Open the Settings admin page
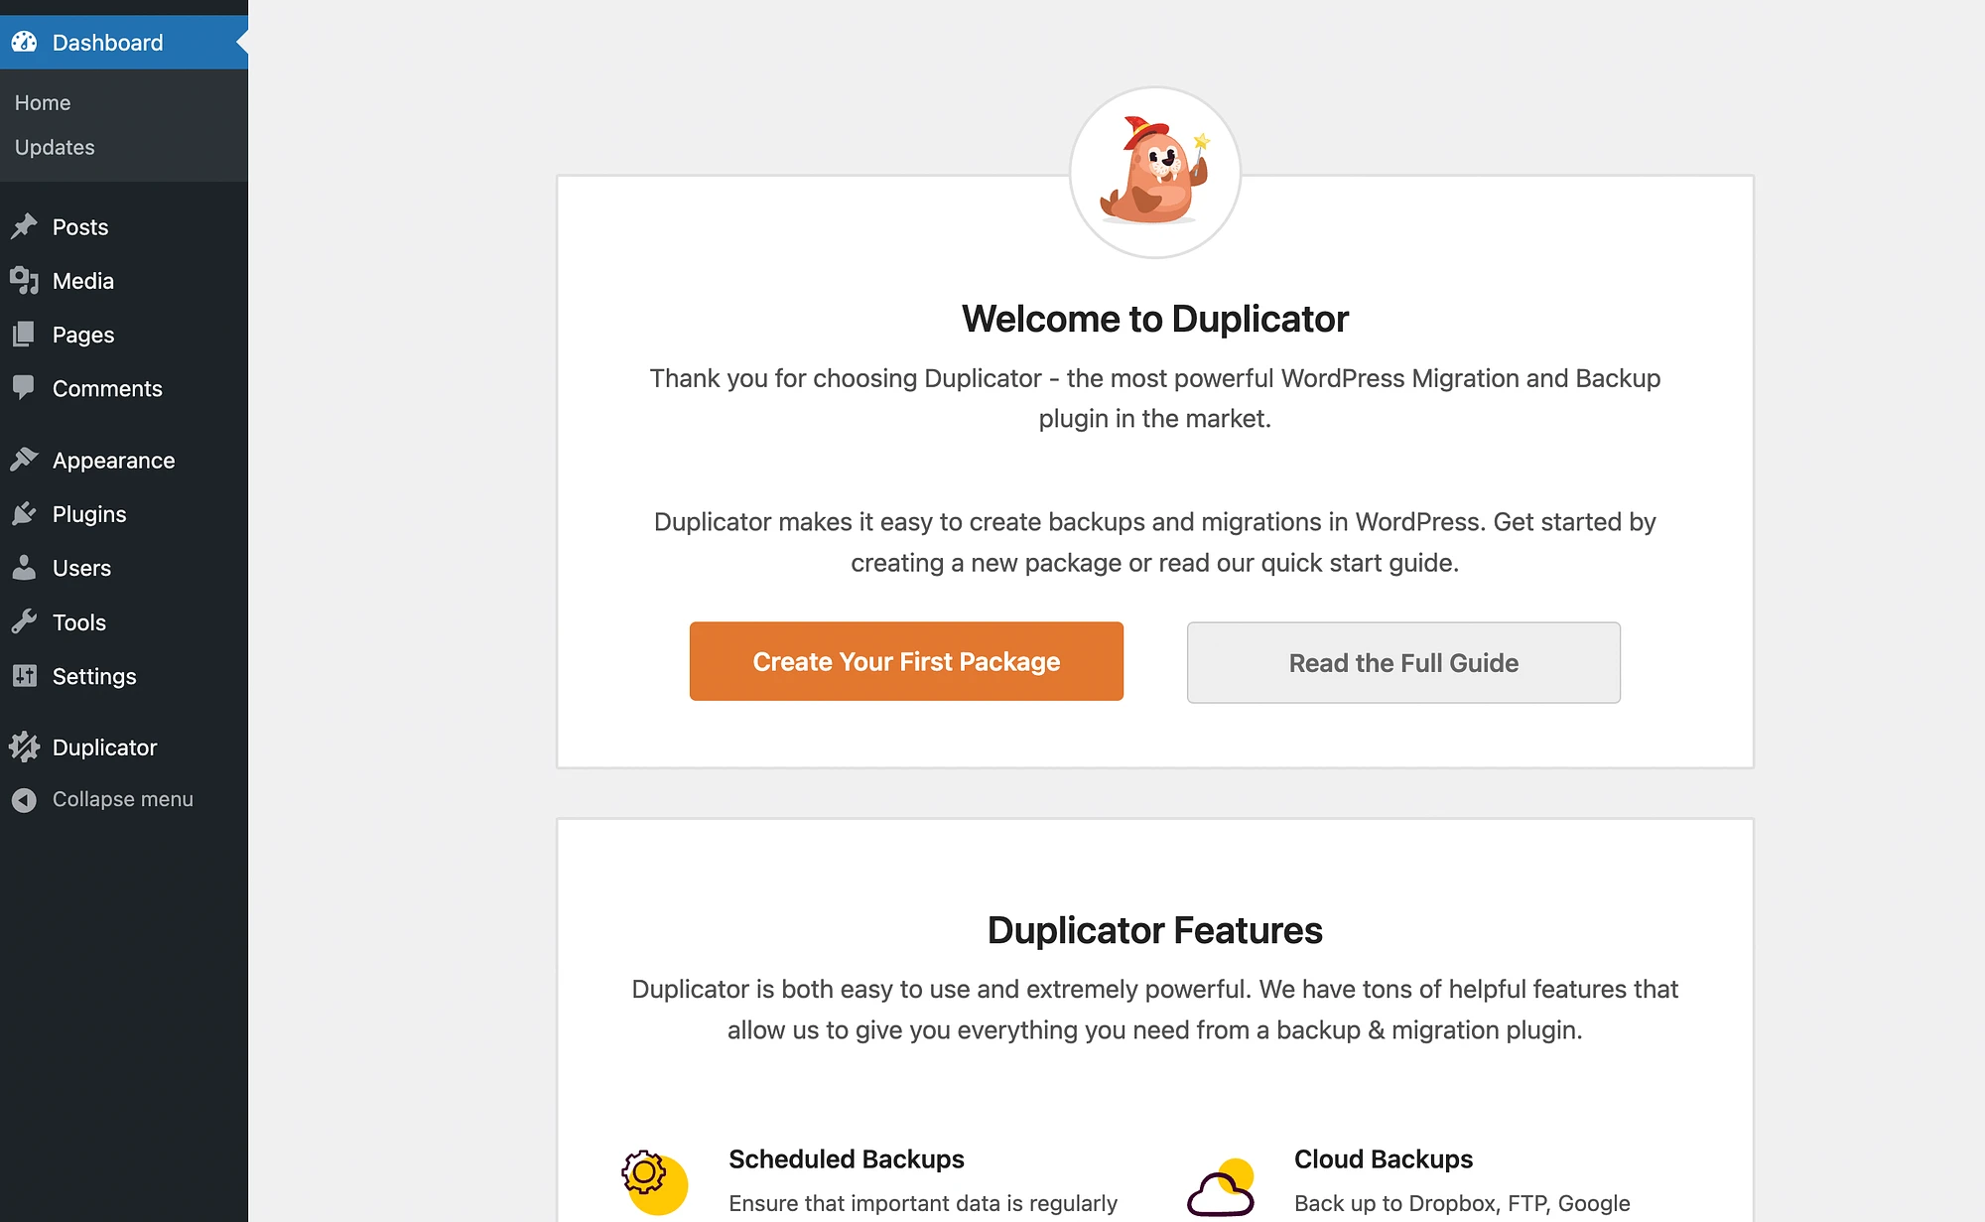Screen dimensions: 1985x1222 pos(93,676)
